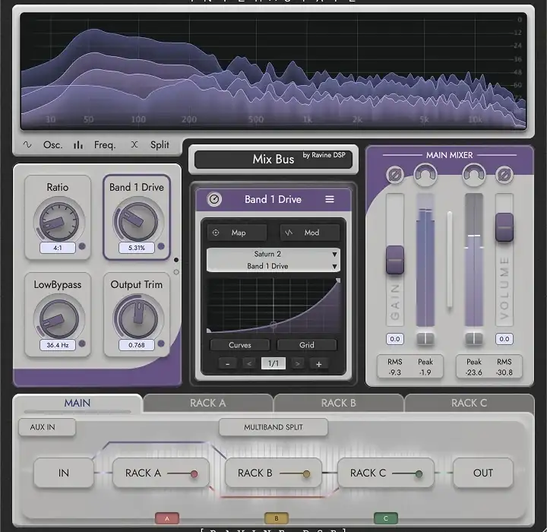Click the curve midpoint handle in the graph
Viewport: 547px width, 532px height.
(x=273, y=325)
